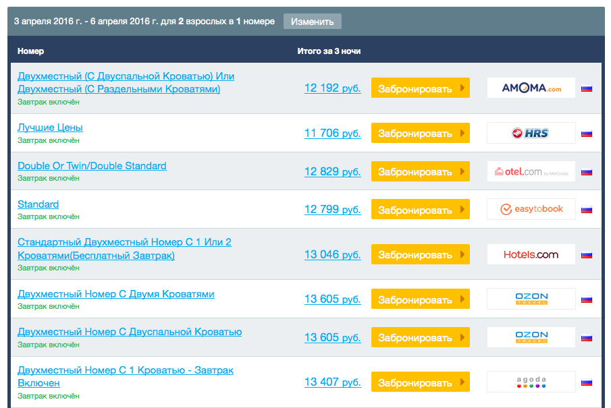
Task: Click the Итого за 3 ночи column header
Action: click(329, 51)
